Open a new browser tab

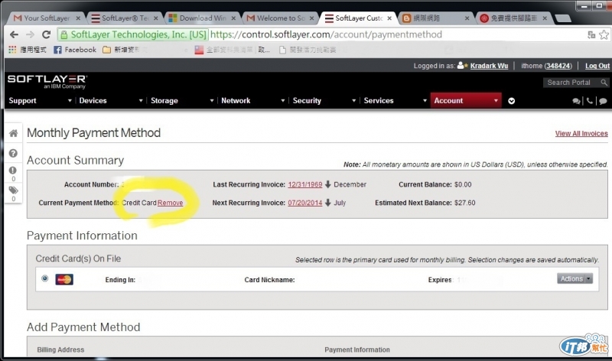pyautogui.click(x=562, y=18)
